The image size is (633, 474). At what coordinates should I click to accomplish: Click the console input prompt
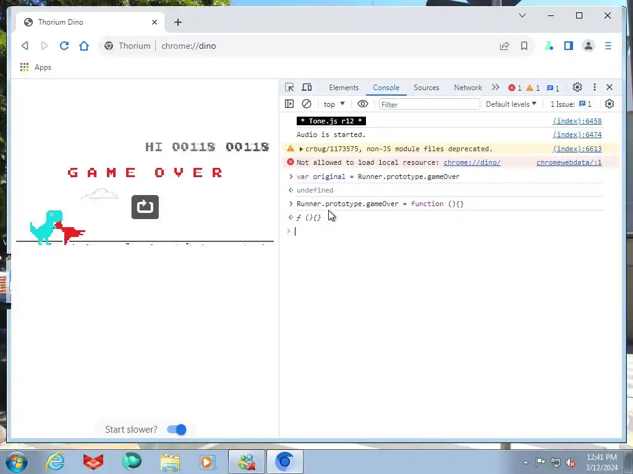pyautogui.click(x=448, y=231)
